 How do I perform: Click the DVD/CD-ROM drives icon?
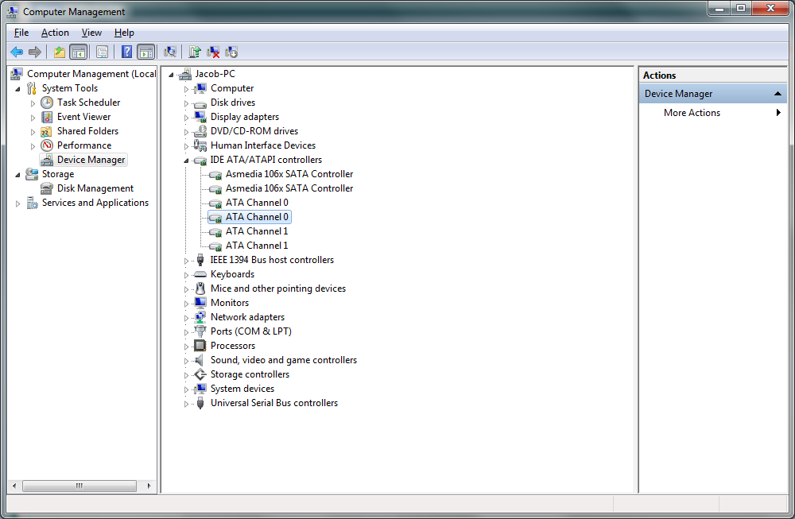tap(200, 131)
